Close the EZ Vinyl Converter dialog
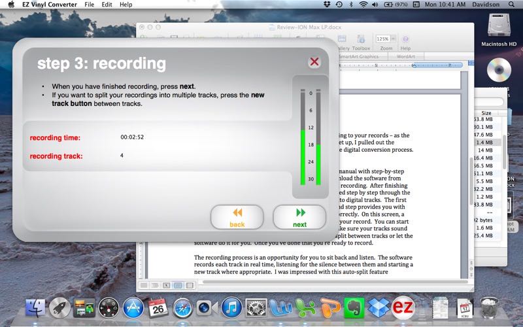 click(x=314, y=62)
